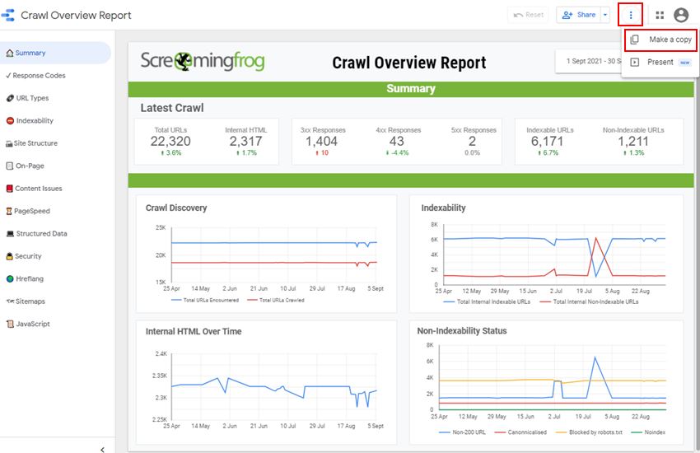Viewport: 700px width, 453px height.
Task: Toggle Total URLs Crawled legend series
Action: (276, 300)
